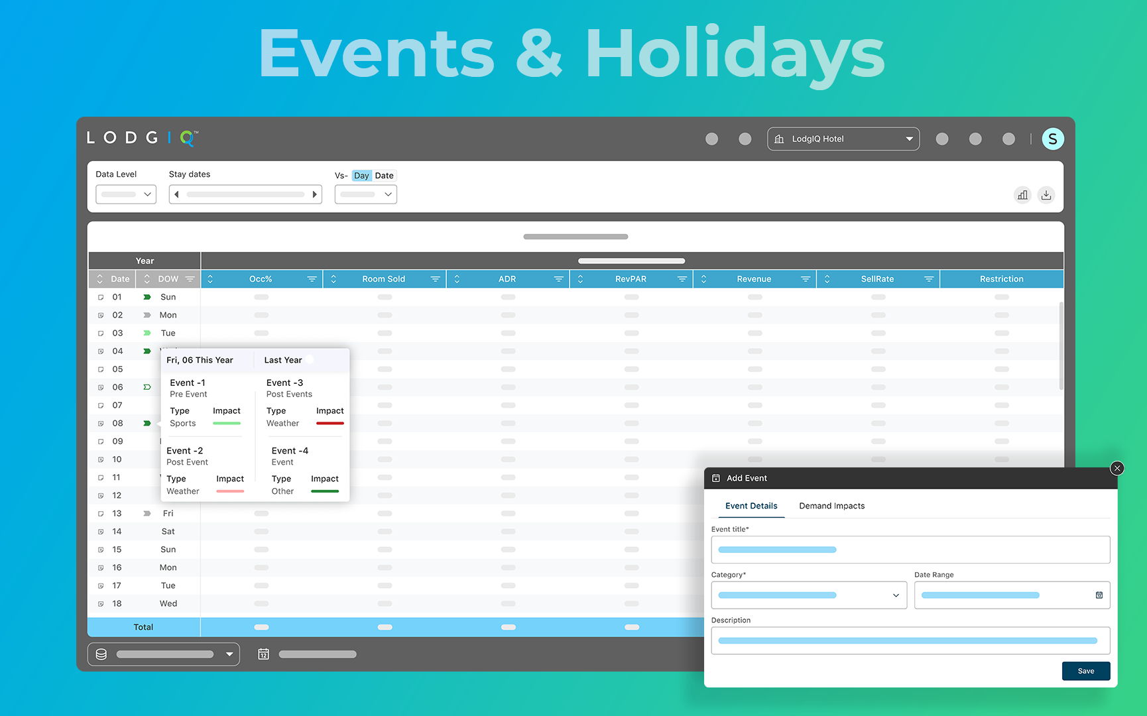Switch to the Event Details tab

[751, 506]
